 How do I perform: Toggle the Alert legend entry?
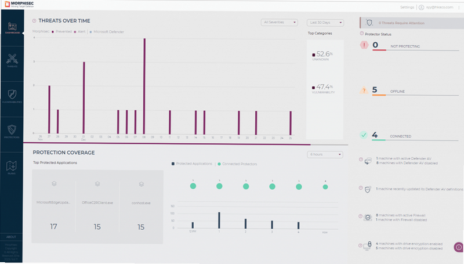(79, 32)
